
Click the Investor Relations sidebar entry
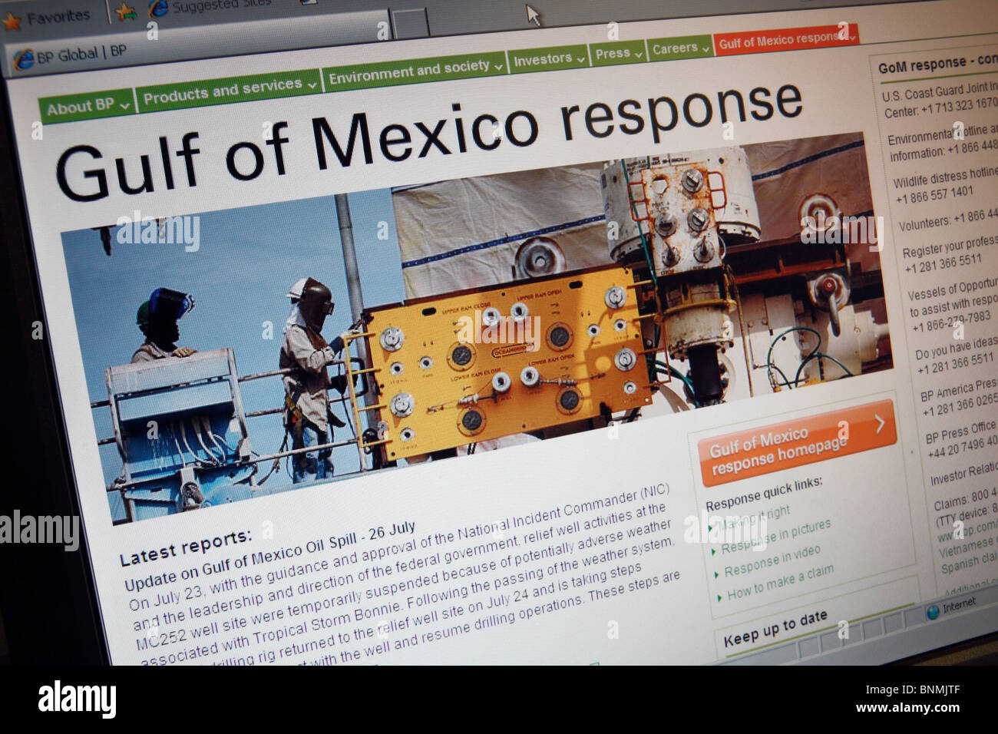[x=963, y=474]
